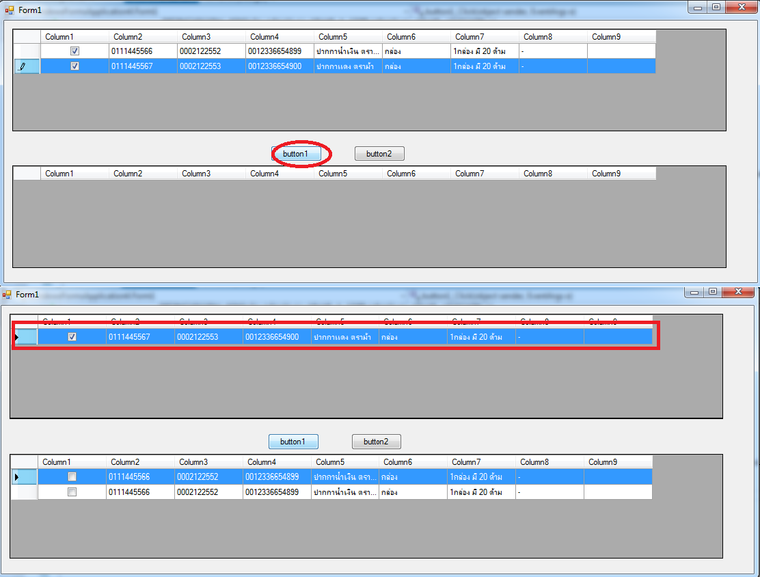Image resolution: width=760 pixels, height=577 pixels.
Task: Select Column2 header in the upper window's top grid
Action: (143, 37)
